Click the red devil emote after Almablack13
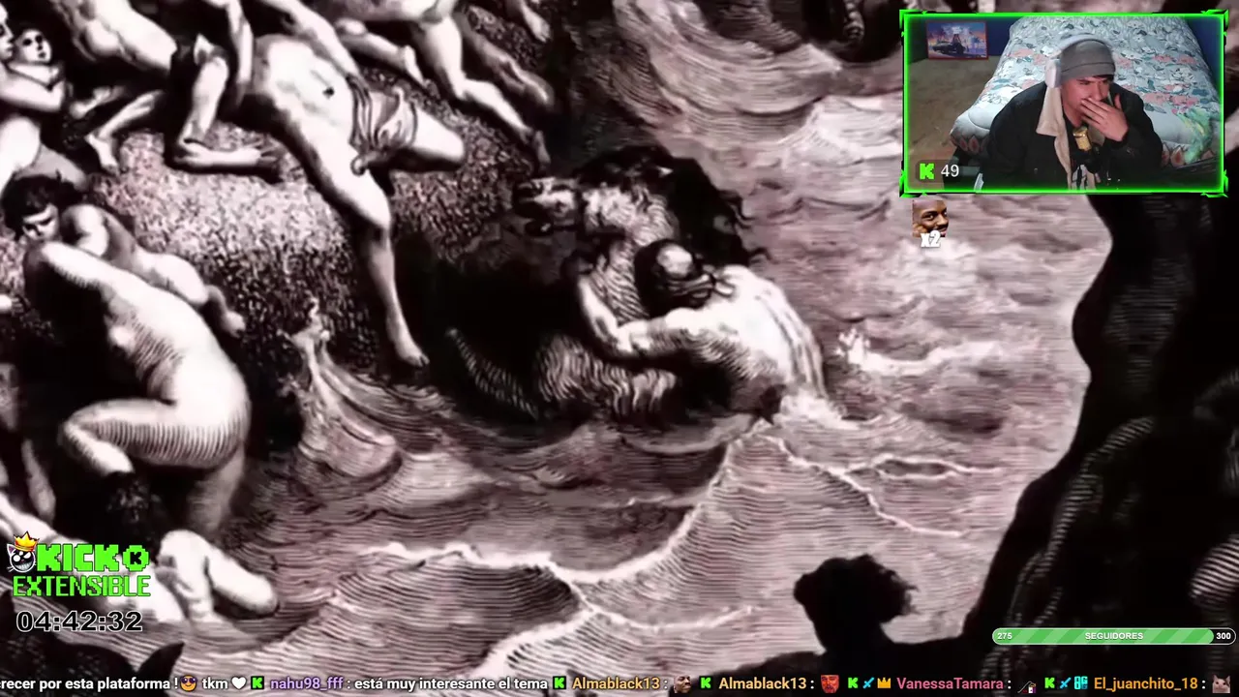This screenshot has width=1239, height=697. pos(831,683)
